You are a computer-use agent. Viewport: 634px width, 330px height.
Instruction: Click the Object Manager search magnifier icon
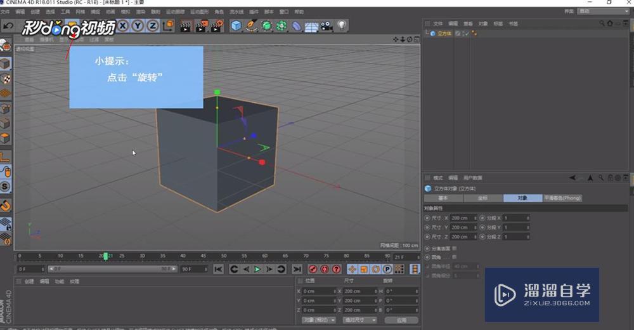click(x=602, y=23)
